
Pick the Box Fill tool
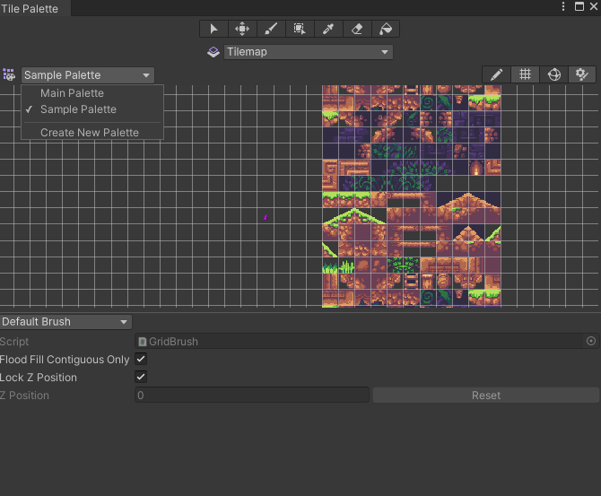click(300, 29)
